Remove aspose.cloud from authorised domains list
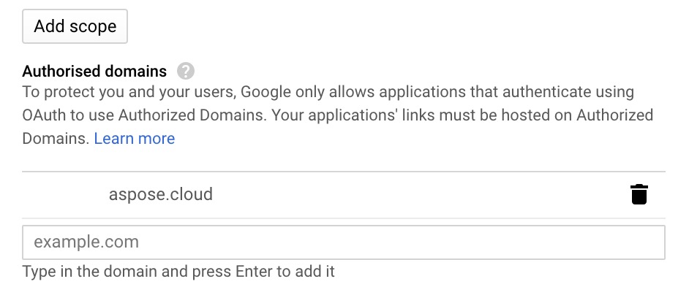The width and height of the screenshot is (689, 295). 639,194
